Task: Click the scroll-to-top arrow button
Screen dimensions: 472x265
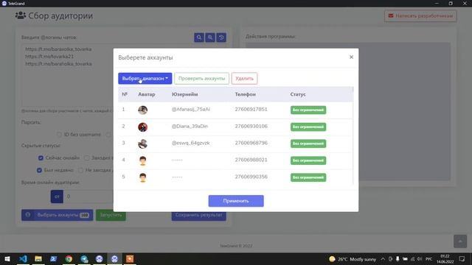Action: (x=460, y=241)
